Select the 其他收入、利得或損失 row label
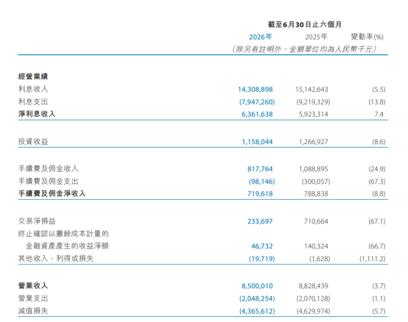408x322 pixels. click(56, 258)
